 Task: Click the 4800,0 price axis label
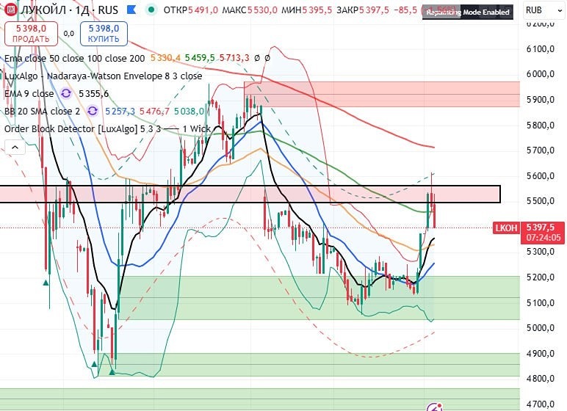click(x=541, y=379)
